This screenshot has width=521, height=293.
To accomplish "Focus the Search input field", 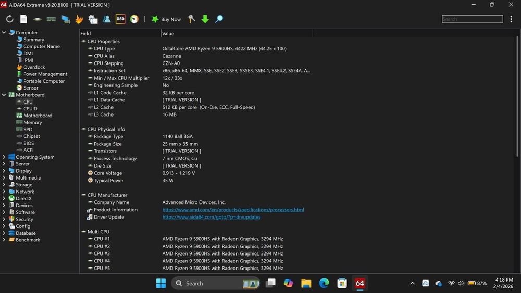I will [472, 19].
